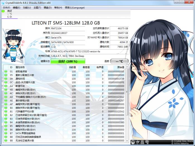Screen dimensions: 195x146
Task: Click the standard field ATA8-ACS
Action: (90, 51)
